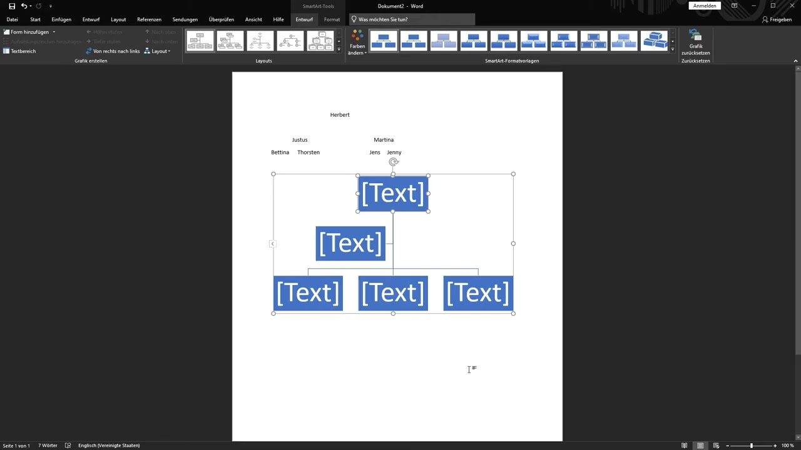
Task: Select the bottom-left [Text] box
Action: 308,293
